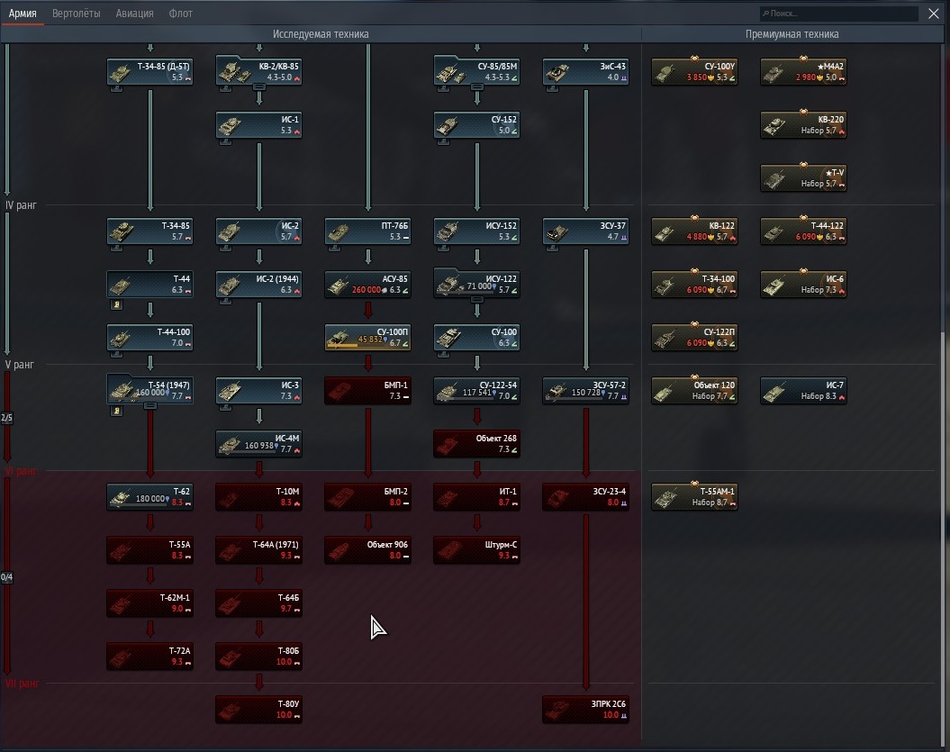Open the ИС-7 vehicle card
950x752 pixels.
point(803,391)
